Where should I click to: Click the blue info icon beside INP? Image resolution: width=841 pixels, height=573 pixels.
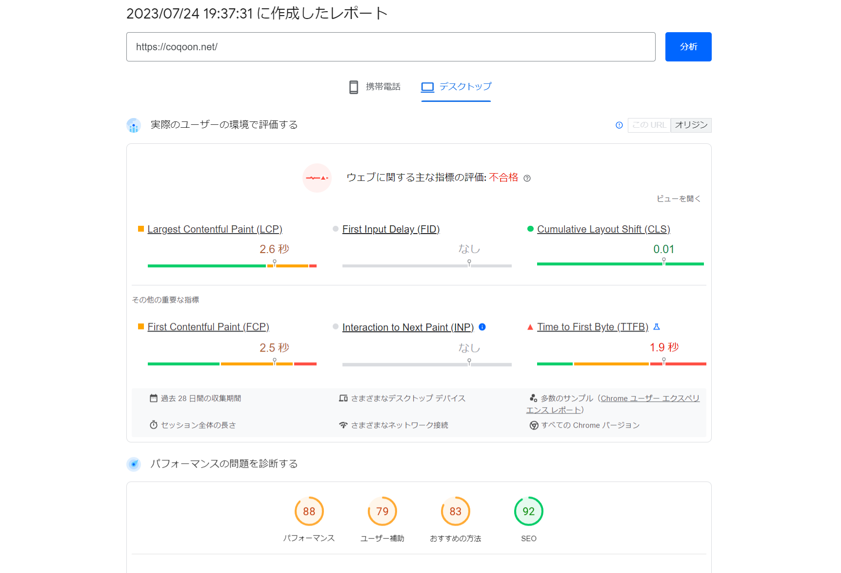click(x=482, y=327)
